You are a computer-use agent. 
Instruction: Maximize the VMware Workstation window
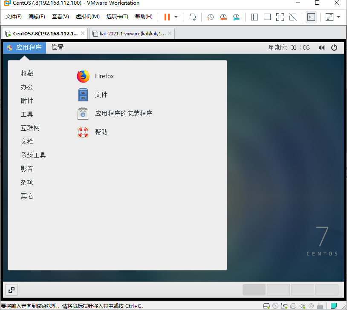[x=317, y=3]
